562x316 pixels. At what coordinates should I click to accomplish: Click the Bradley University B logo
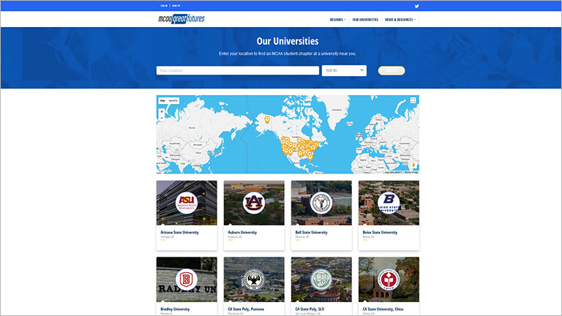(187, 279)
